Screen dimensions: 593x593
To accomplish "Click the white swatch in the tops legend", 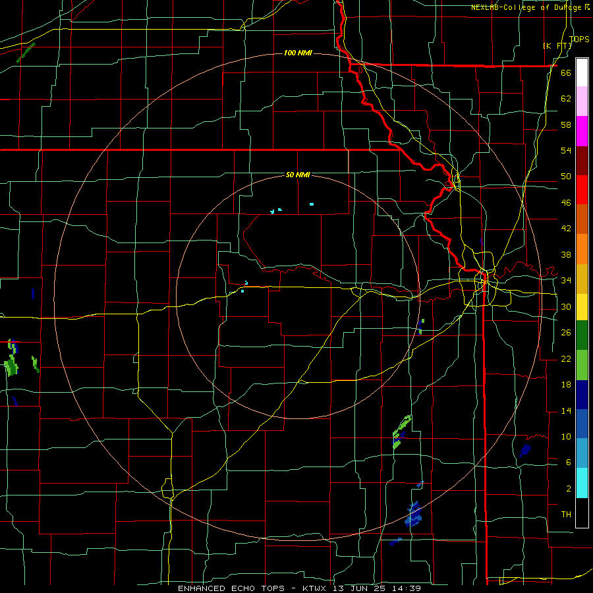I will coord(582,72).
